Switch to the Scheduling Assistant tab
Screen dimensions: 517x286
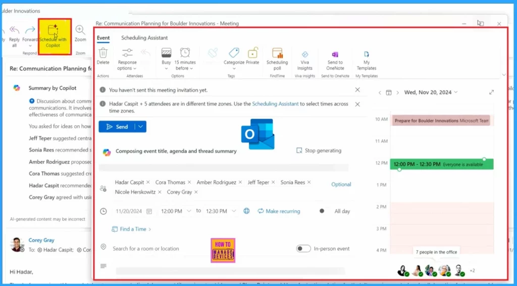(x=144, y=38)
